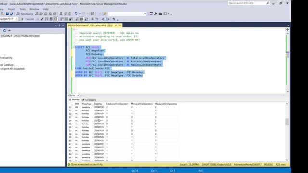Screen dimensions: 308x173
Task: Toggle Results to Text output
Action: pyautogui.click(x=77, y=19)
